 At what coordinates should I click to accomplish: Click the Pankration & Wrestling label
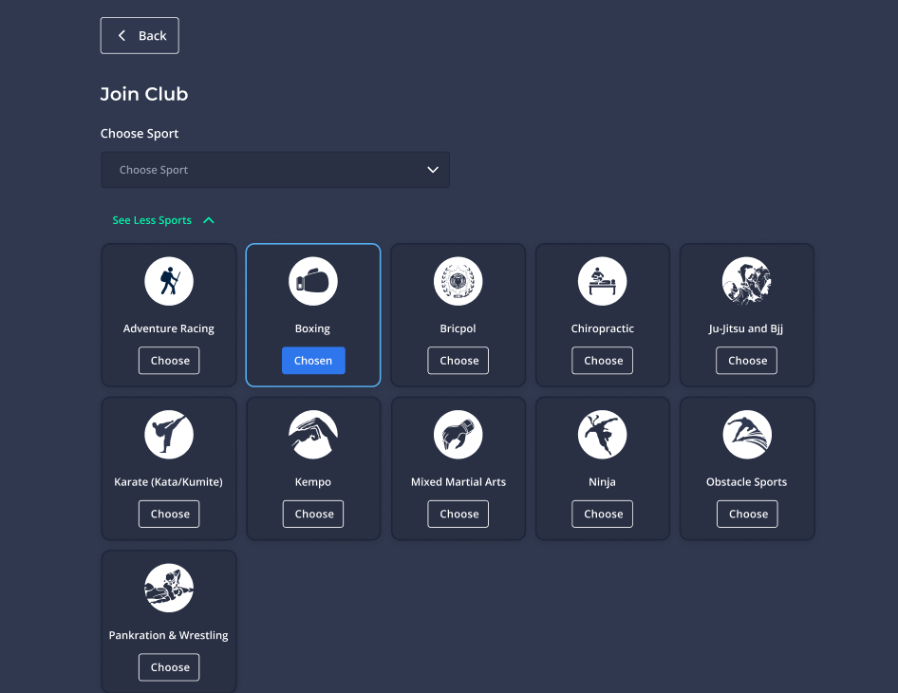168,636
